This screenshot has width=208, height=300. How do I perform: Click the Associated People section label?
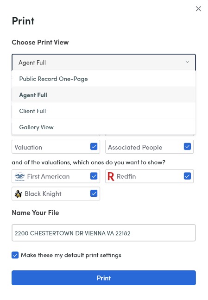pos(135,147)
